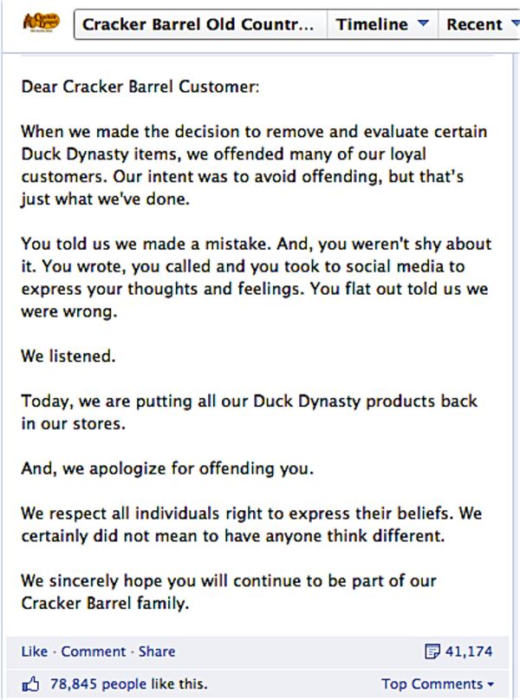
Task: Share the Duck Dynasty apology post
Action: coord(157,651)
